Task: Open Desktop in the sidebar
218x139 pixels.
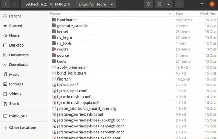Action: click(x=24, y=45)
